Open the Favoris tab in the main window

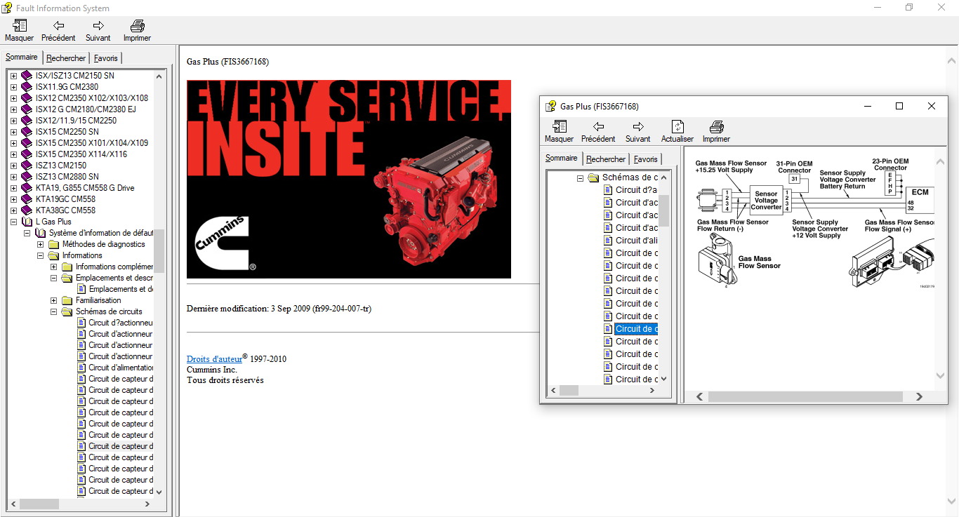[106, 58]
